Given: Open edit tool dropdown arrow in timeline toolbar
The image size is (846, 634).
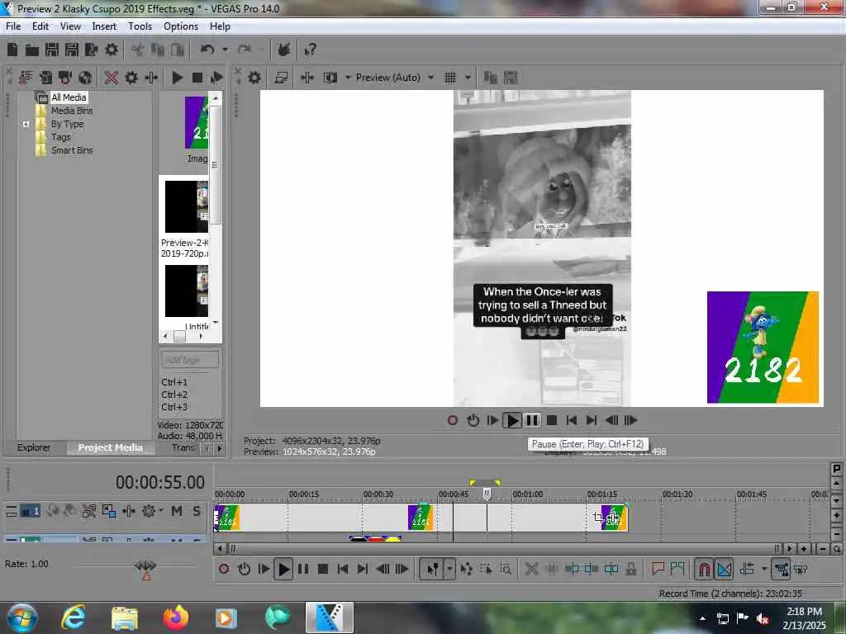Looking at the screenshot, I should click(x=449, y=569).
